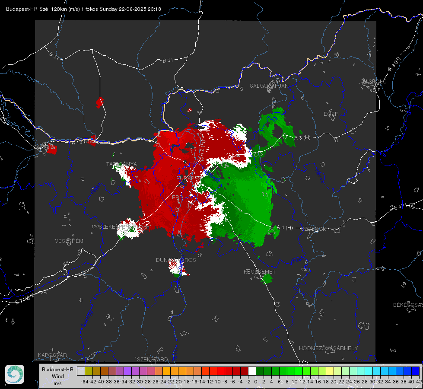Click the VESZPRÉM city label
Screen dimensions: 423x389
(69, 241)
